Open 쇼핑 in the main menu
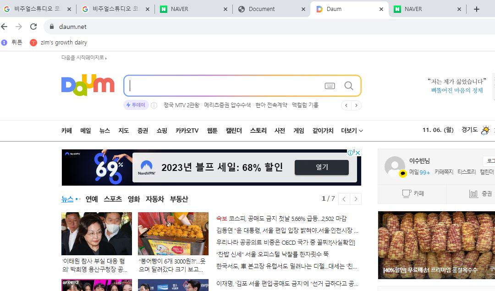 tap(162, 130)
